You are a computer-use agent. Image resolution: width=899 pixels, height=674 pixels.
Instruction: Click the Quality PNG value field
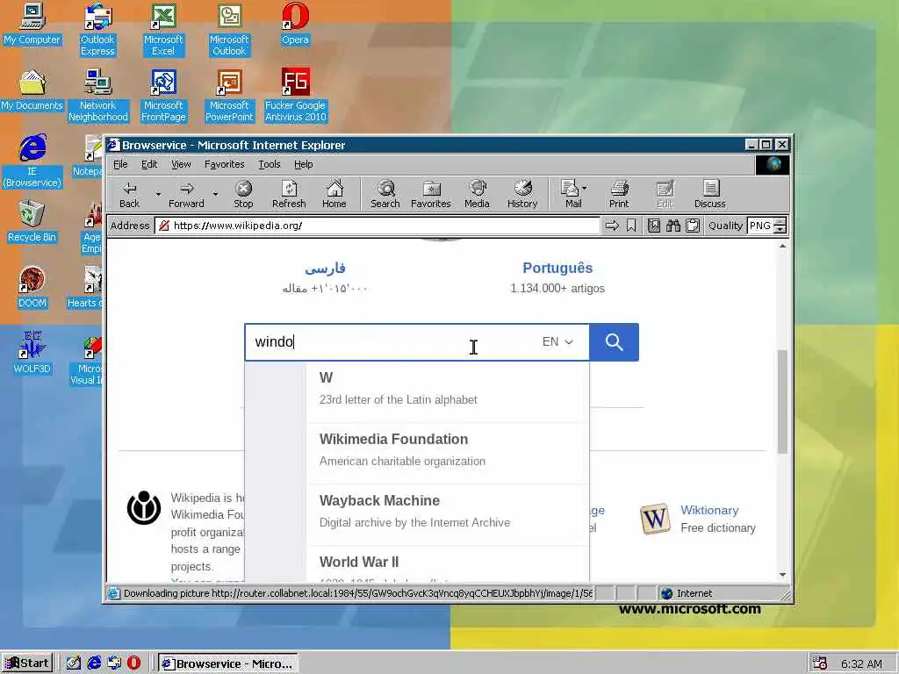click(760, 226)
